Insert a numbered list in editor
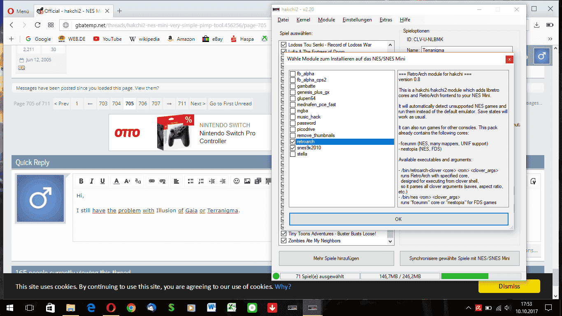 click(x=201, y=181)
